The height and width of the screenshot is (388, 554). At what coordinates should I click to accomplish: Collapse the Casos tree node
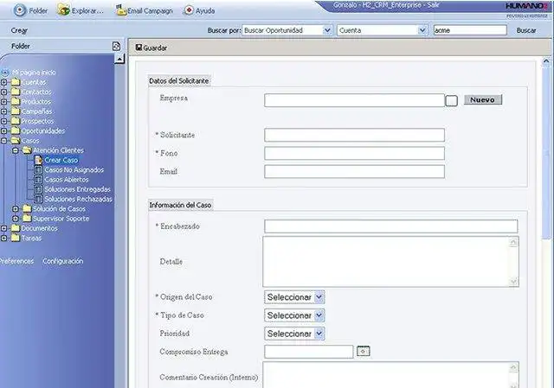click(3, 140)
